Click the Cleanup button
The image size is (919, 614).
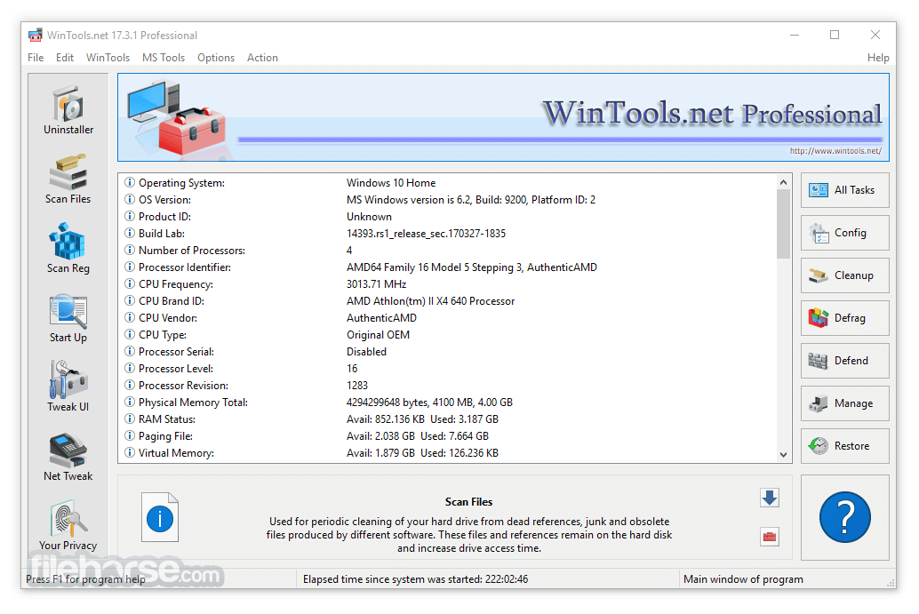tap(844, 275)
